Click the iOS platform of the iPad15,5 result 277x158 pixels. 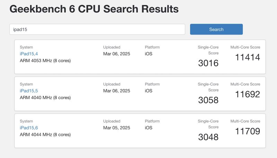pos(149,91)
